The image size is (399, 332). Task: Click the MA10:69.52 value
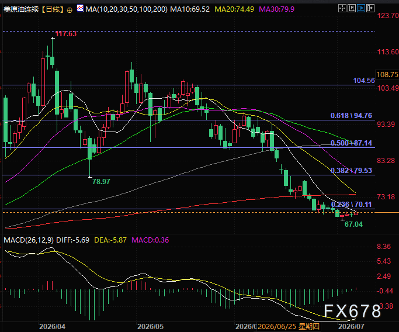(190, 9)
